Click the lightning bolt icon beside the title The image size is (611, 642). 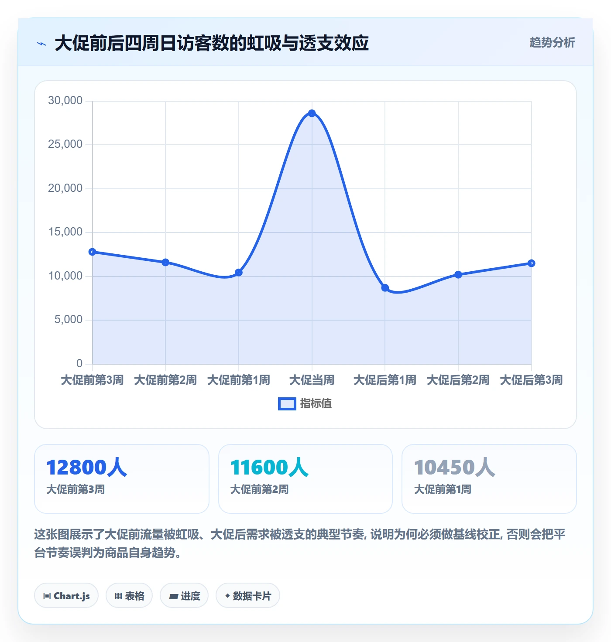point(41,44)
